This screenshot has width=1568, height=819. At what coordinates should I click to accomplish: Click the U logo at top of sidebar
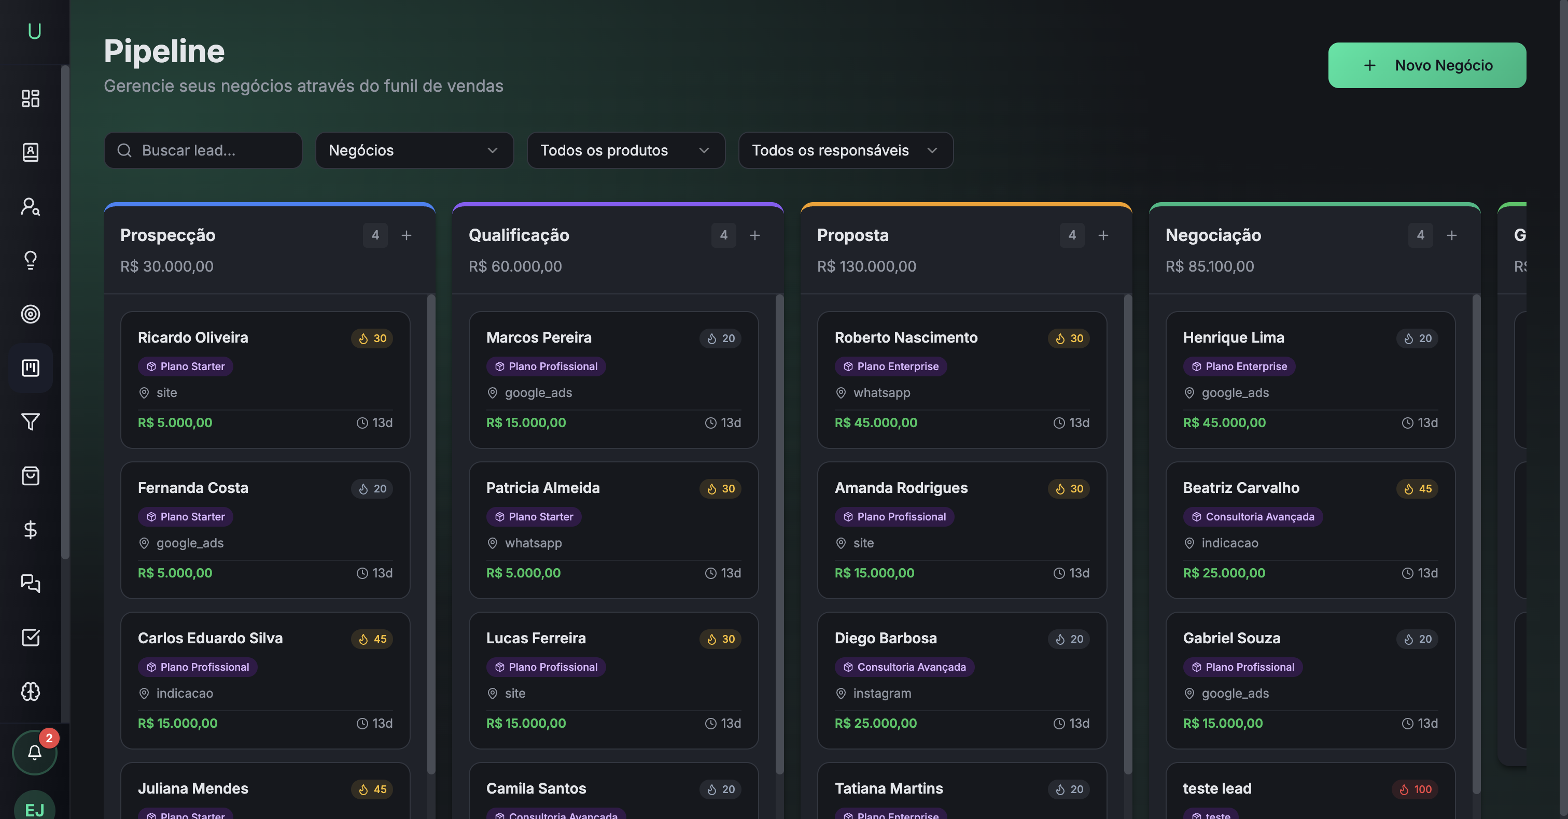tap(35, 31)
